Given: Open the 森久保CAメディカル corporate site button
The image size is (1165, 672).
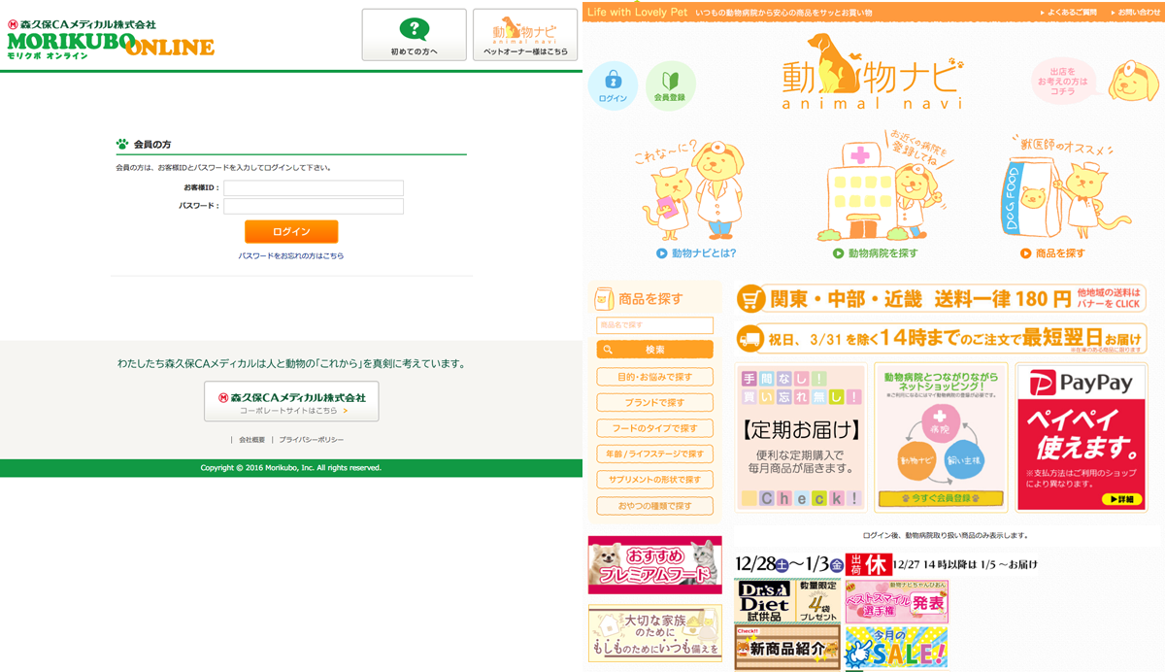Looking at the screenshot, I should tap(291, 401).
